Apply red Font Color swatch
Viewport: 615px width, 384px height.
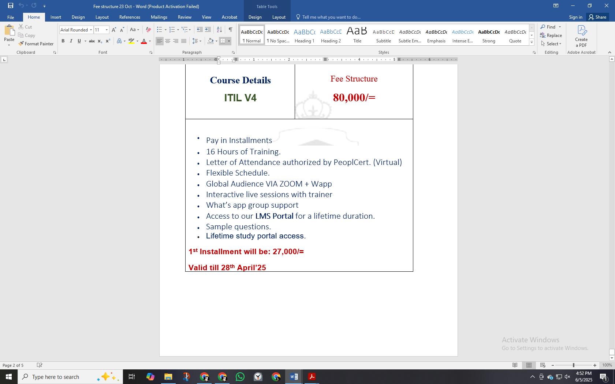pyautogui.click(x=144, y=41)
